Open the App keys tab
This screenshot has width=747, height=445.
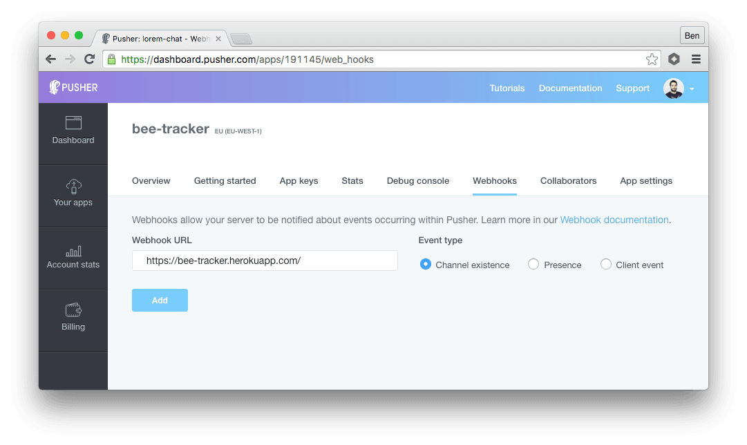coord(299,180)
